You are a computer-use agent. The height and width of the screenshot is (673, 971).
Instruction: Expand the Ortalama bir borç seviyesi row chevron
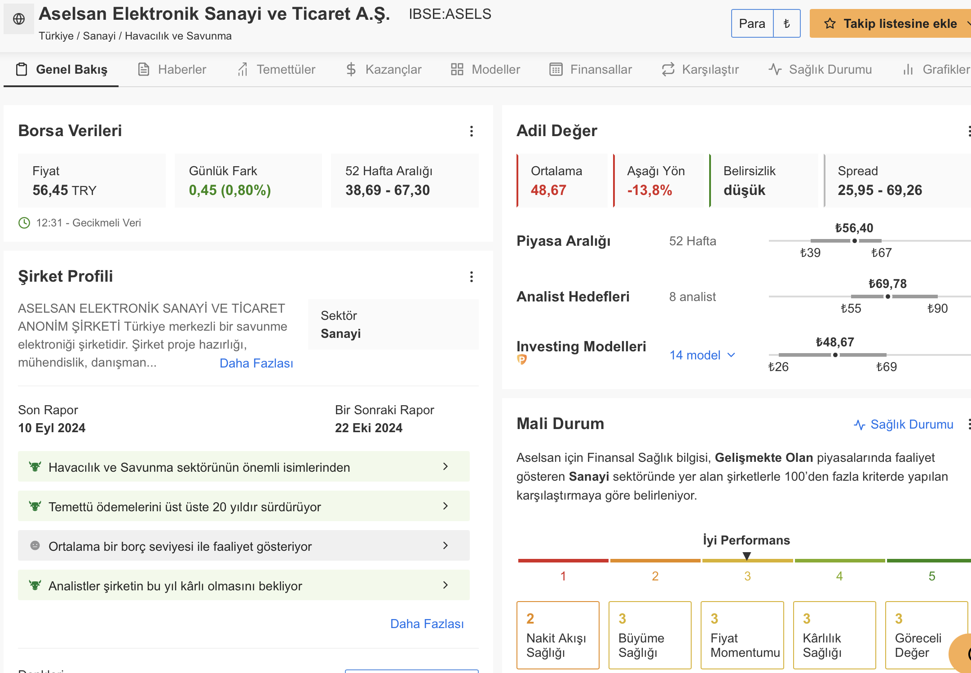pos(446,545)
